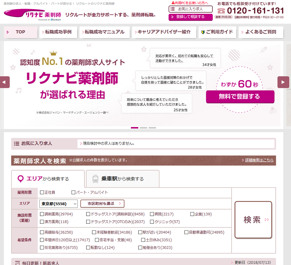Check the クリニック(57) option
The height and width of the screenshot is (265, 291).
coord(152,222)
